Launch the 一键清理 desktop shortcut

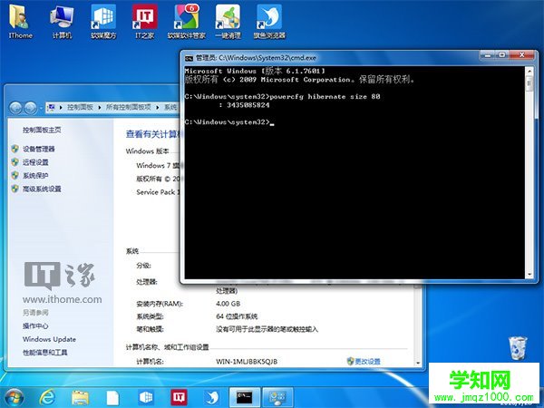coord(228,22)
